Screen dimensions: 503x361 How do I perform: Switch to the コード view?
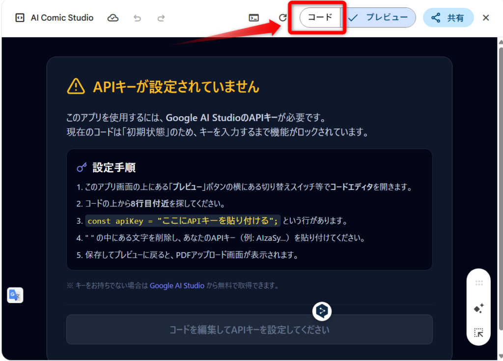(320, 18)
